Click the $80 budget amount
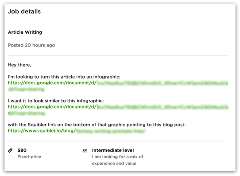 click(x=22, y=150)
